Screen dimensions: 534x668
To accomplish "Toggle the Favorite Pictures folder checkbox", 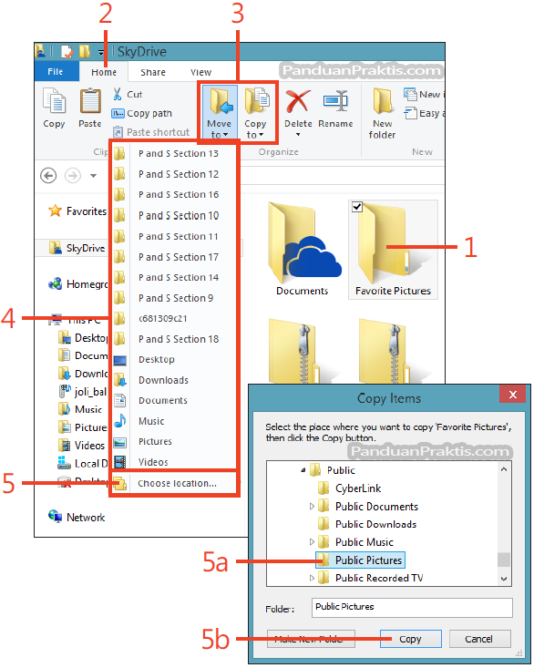I will pyautogui.click(x=357, y=207).
